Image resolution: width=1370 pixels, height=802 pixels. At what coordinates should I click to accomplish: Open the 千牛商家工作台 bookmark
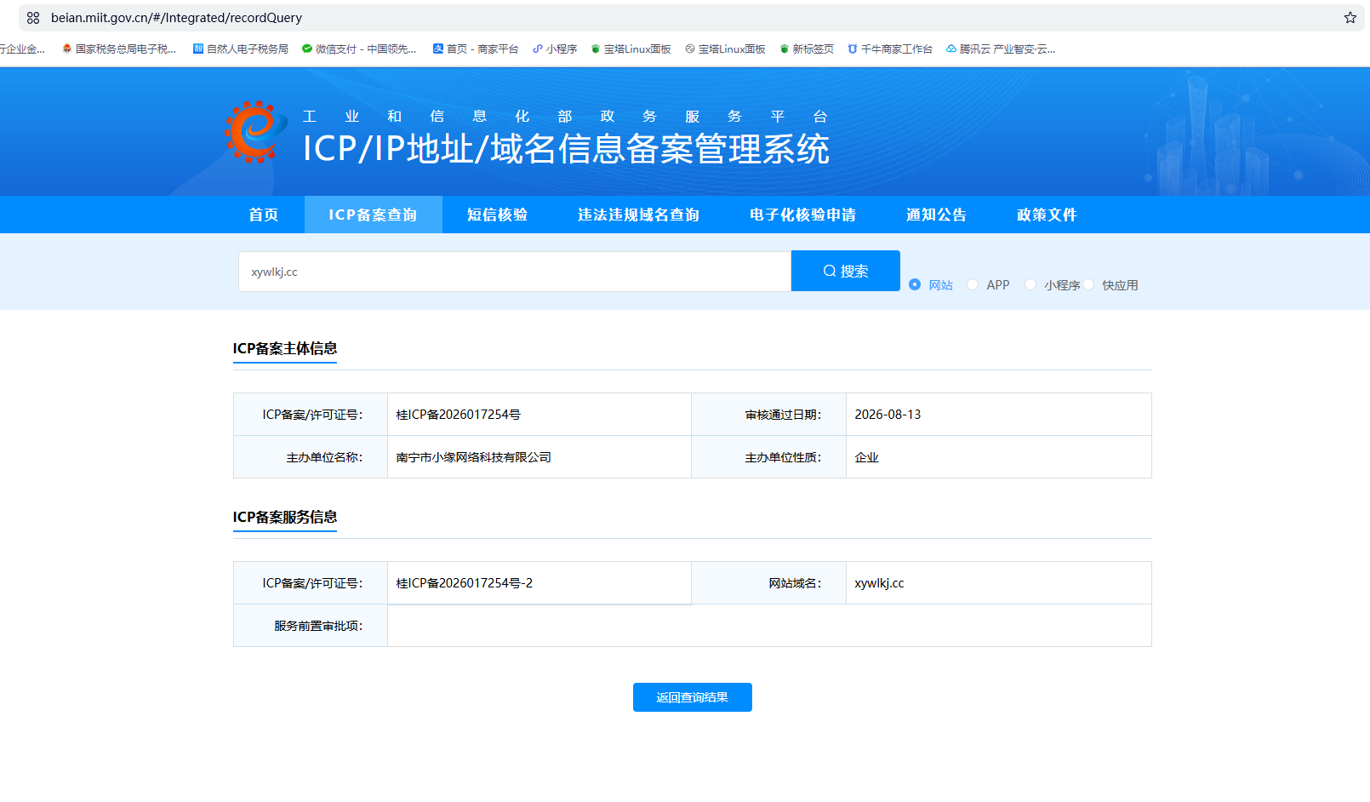tap(890, 49)
